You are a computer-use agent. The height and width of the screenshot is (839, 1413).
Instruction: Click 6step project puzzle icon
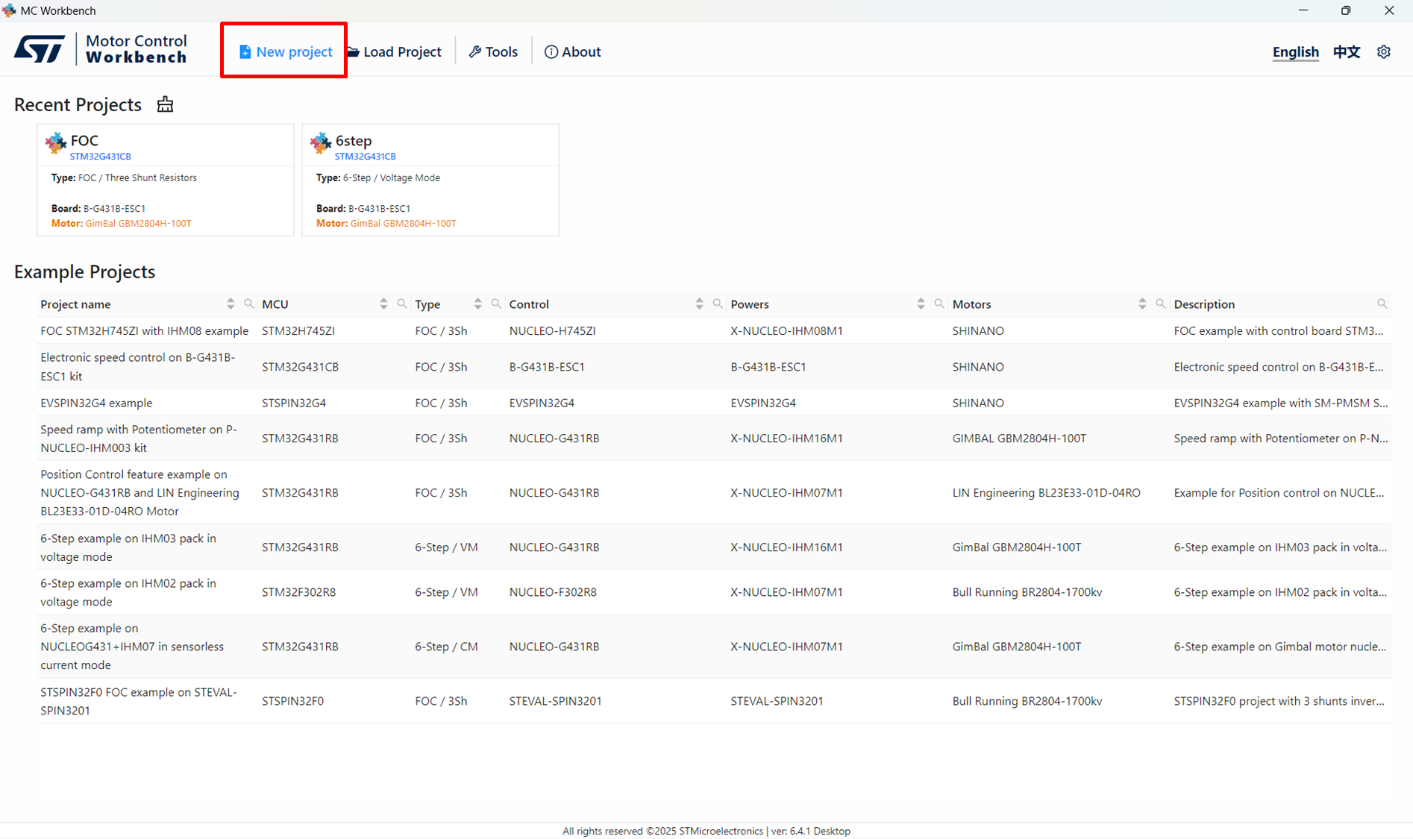[x=321, y=142]
